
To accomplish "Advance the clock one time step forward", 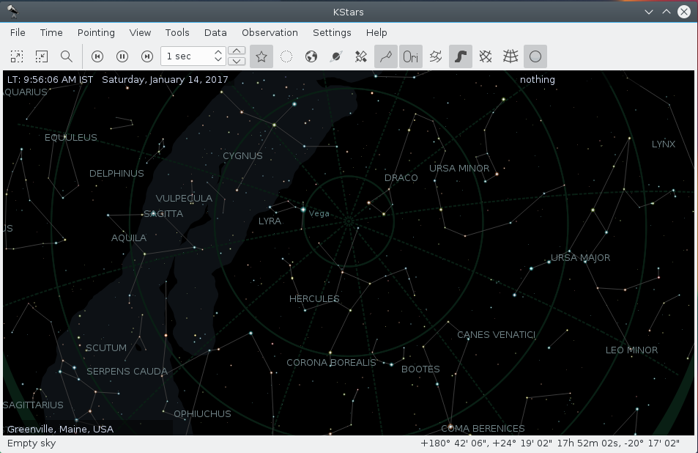I will click(147, 56).
